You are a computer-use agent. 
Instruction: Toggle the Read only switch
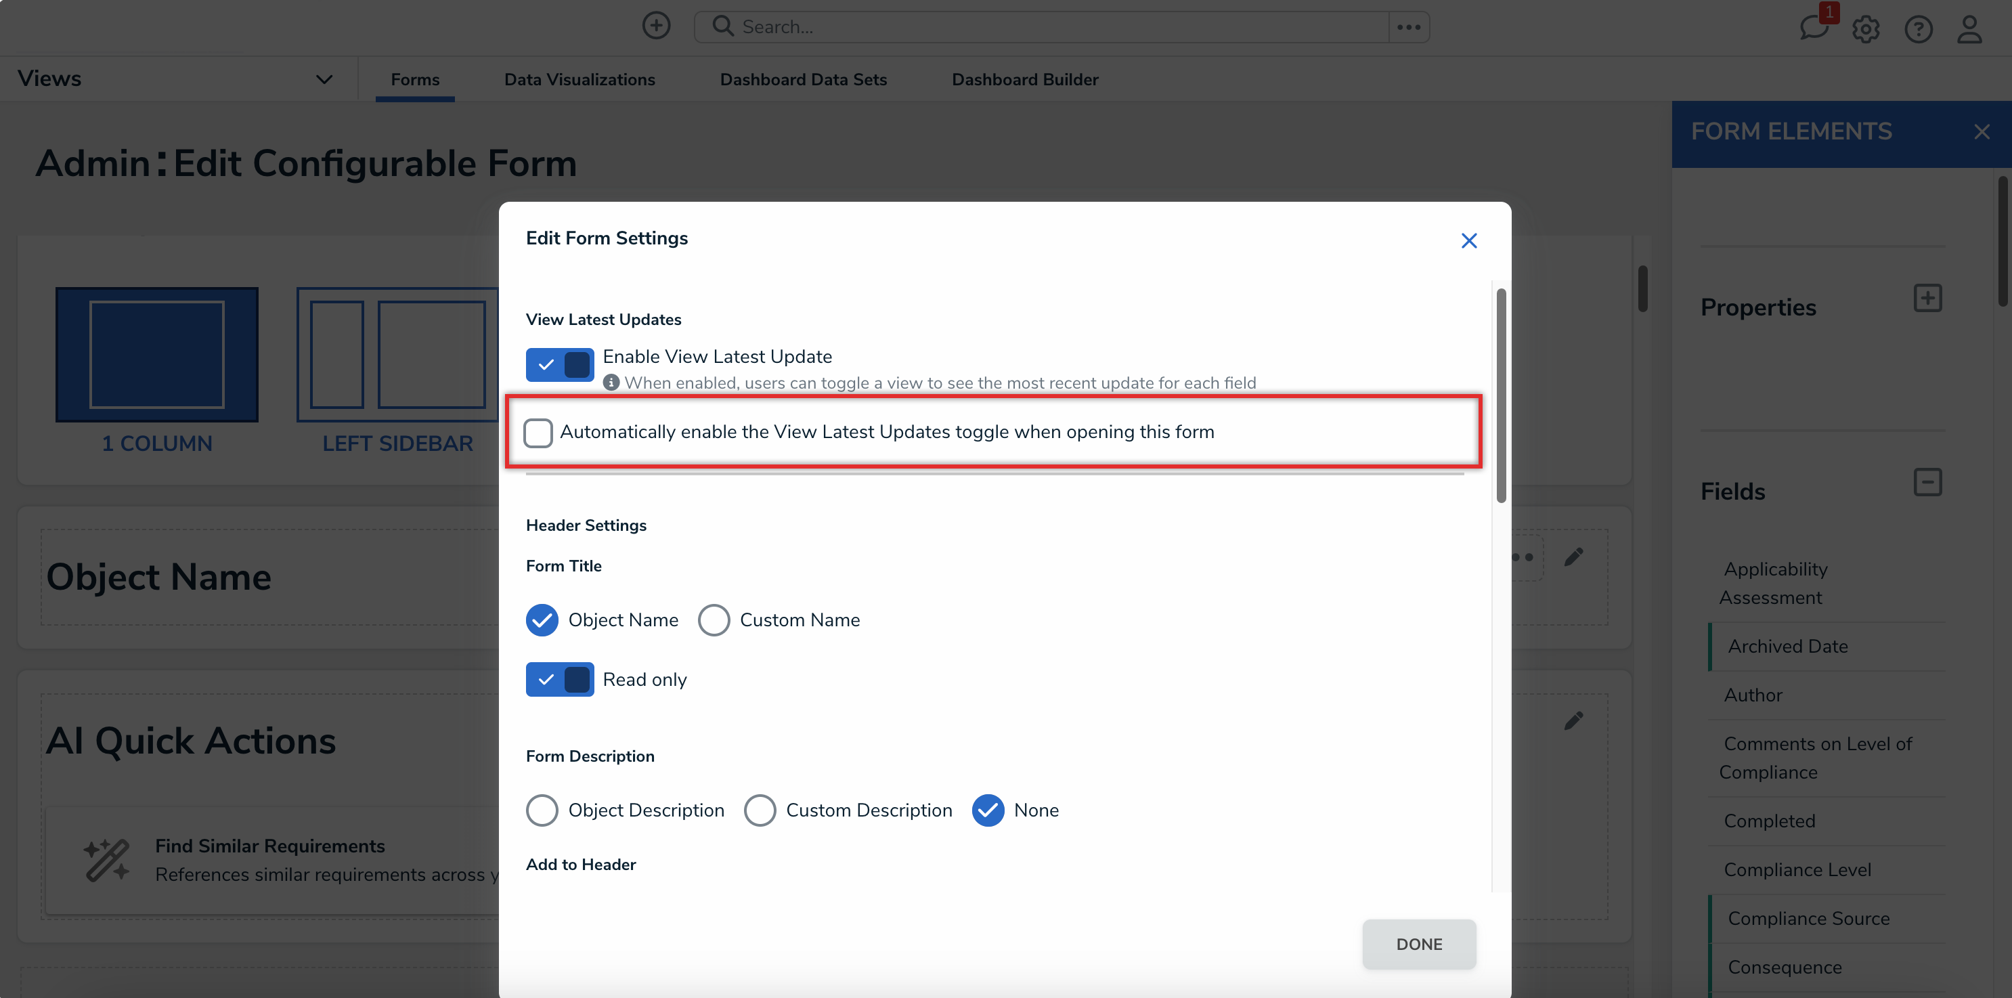[559, 679]
